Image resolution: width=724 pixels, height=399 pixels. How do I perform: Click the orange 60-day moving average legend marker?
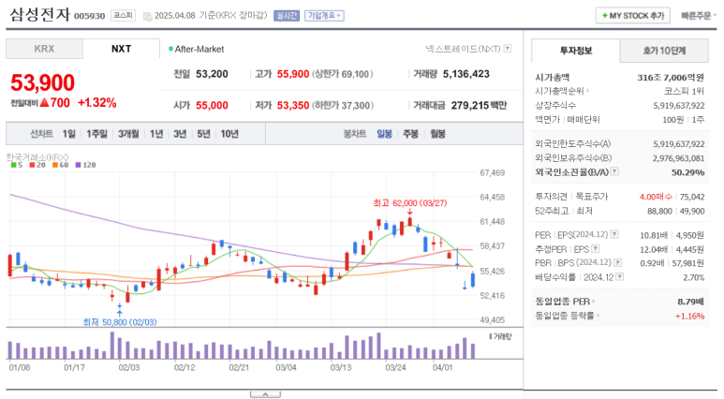[x=55, y=165]
